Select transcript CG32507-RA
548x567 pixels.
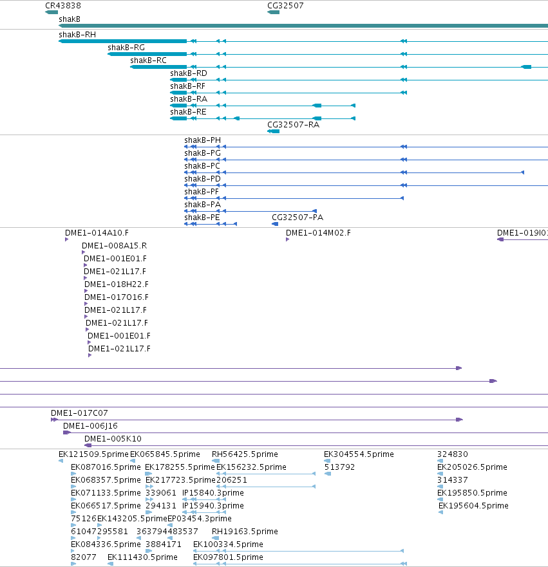(x=273, y=131)
